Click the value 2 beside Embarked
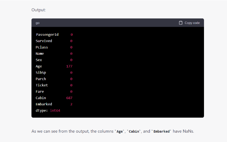The height and width of the screenshot is (142, 227). [x=71, y=104]
